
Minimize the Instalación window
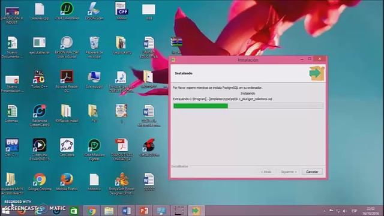click(302, 59)
